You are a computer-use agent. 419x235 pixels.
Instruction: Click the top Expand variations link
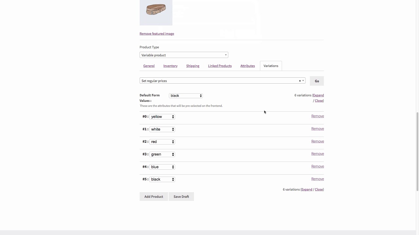[319, 95]
